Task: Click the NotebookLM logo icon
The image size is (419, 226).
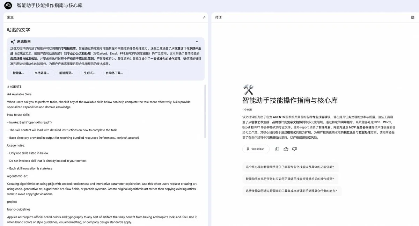Action: (x=8, y=6)
